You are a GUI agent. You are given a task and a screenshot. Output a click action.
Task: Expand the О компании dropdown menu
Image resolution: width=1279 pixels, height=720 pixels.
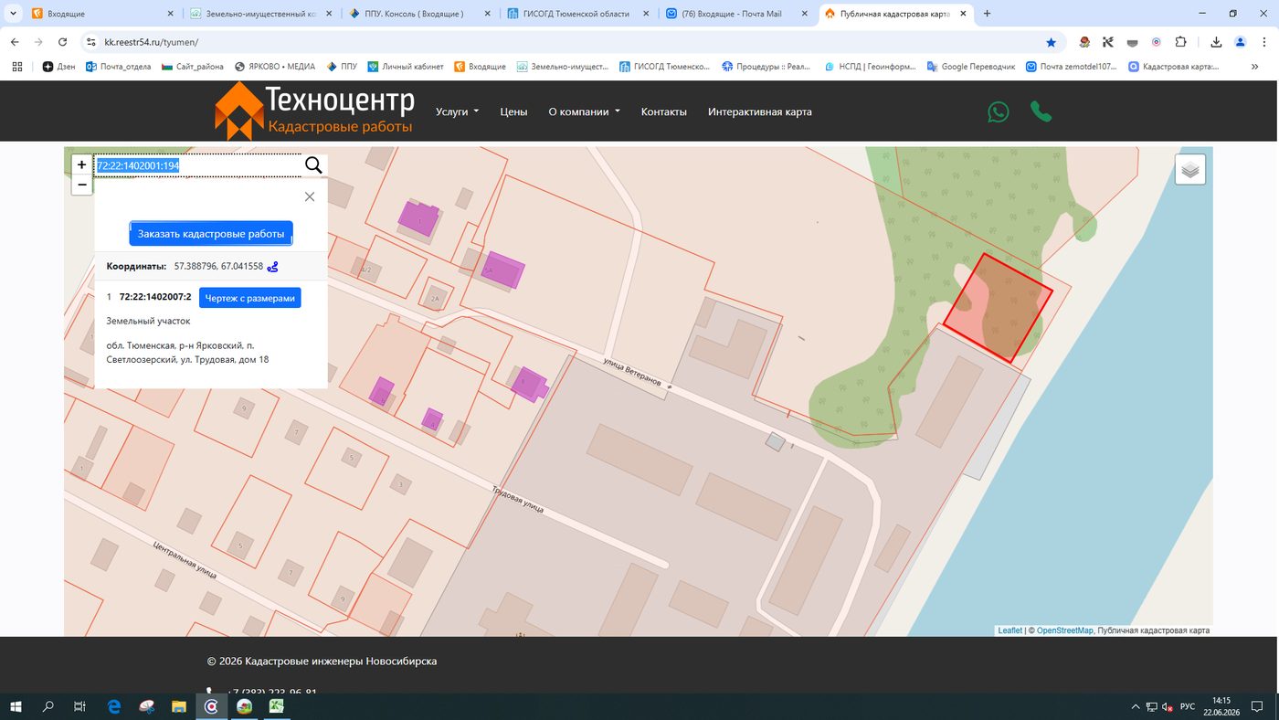584,111
